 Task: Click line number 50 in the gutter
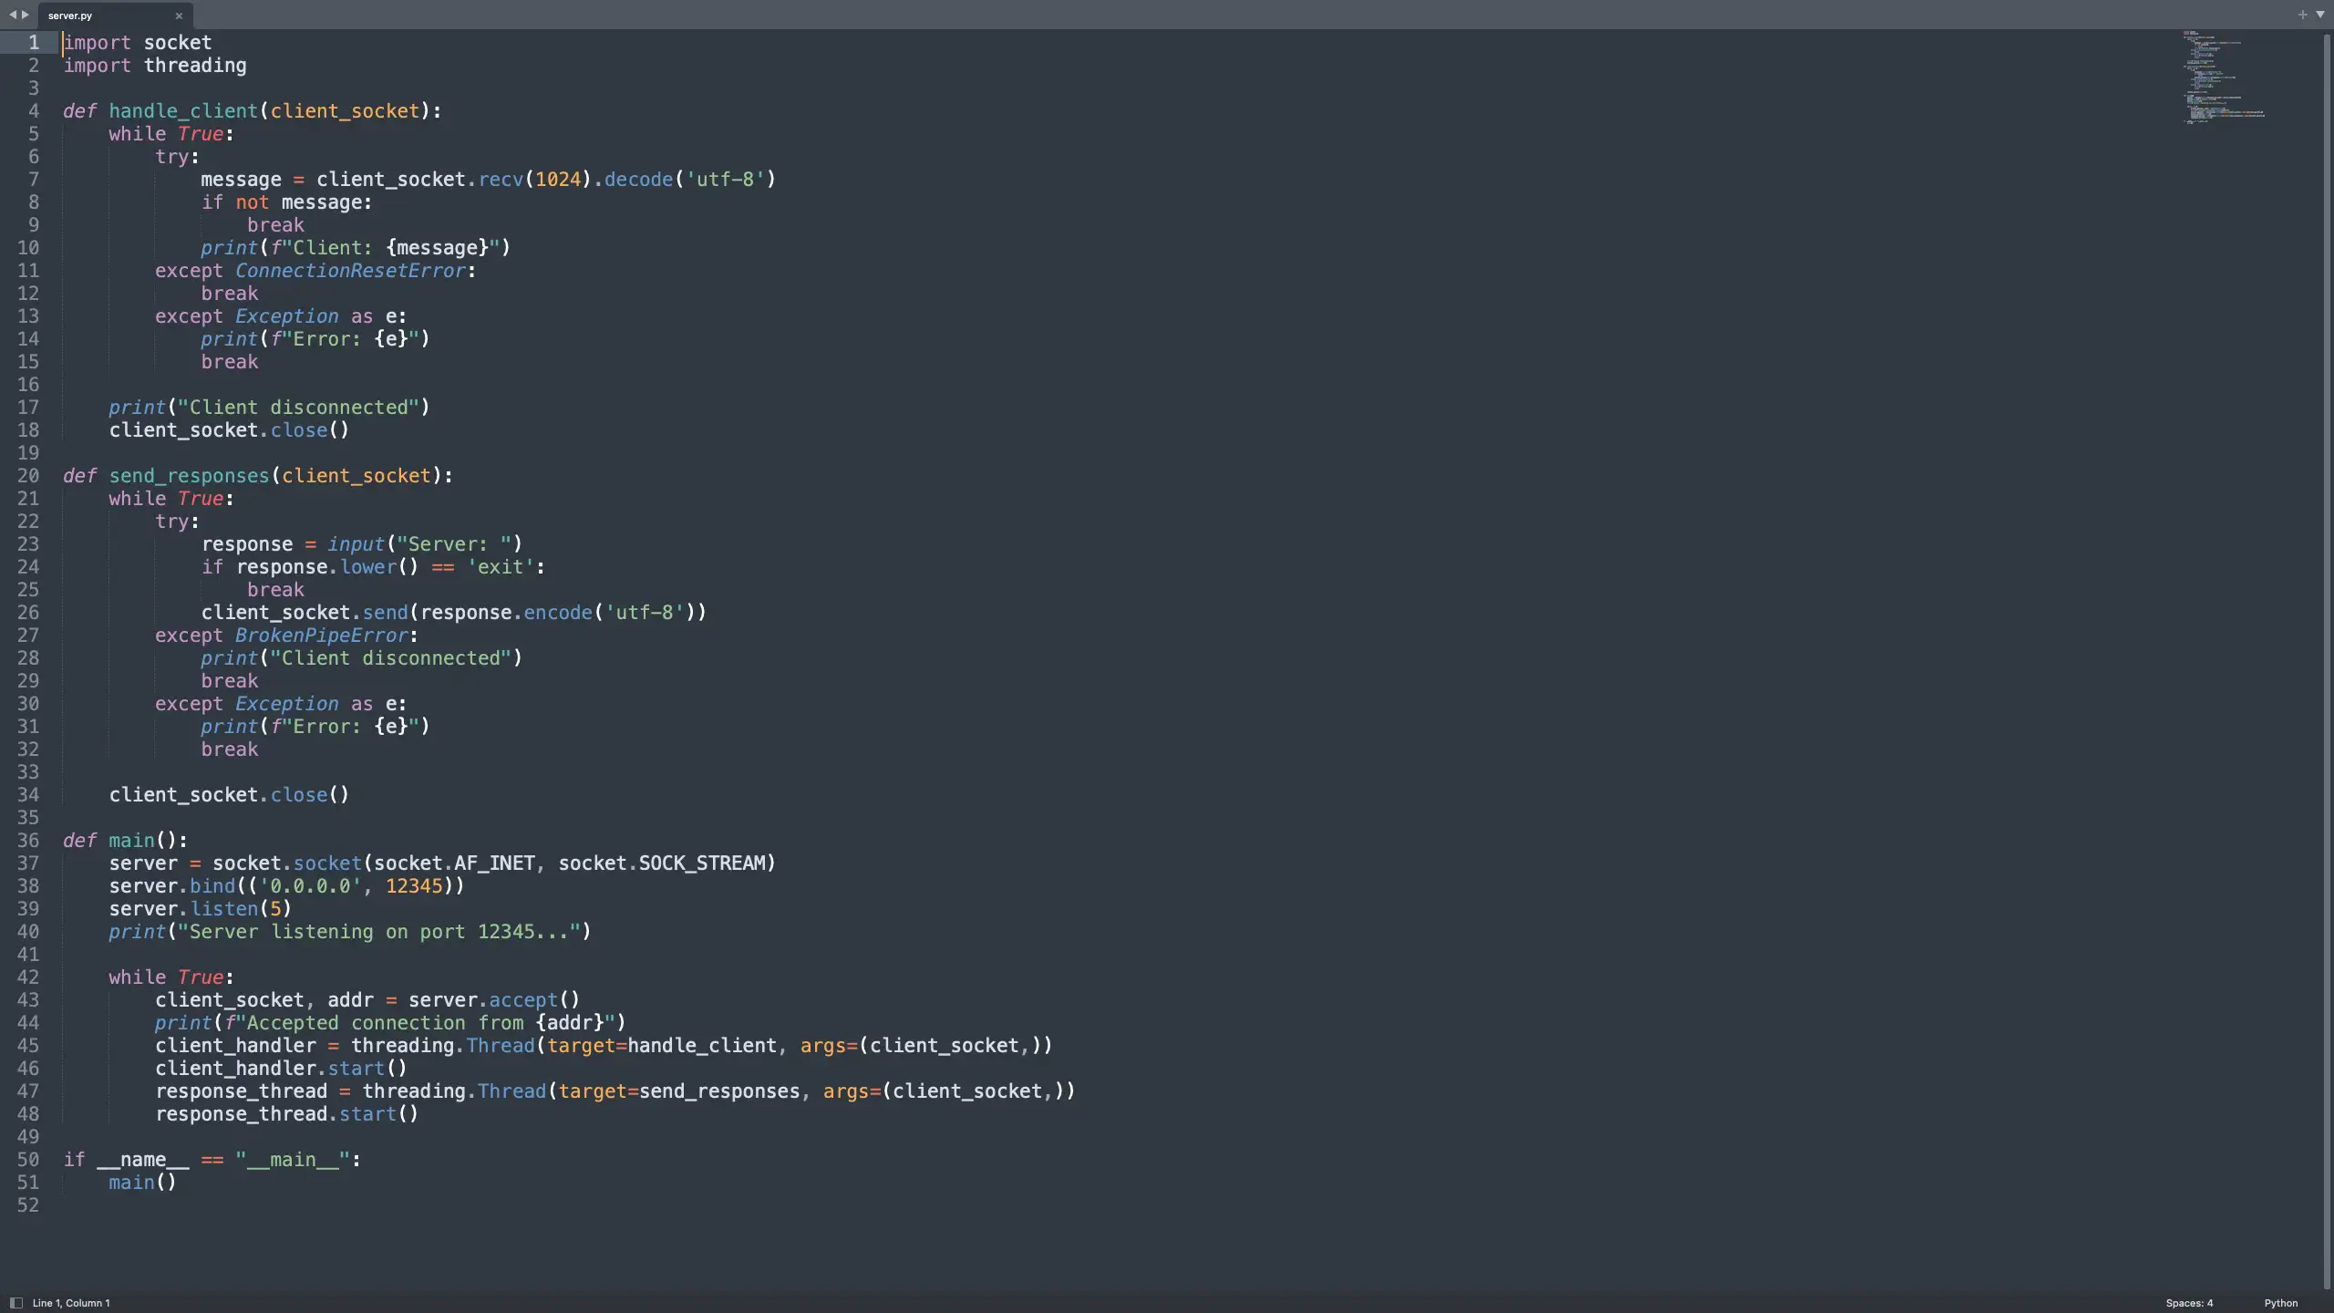(x=28, y=1160)
